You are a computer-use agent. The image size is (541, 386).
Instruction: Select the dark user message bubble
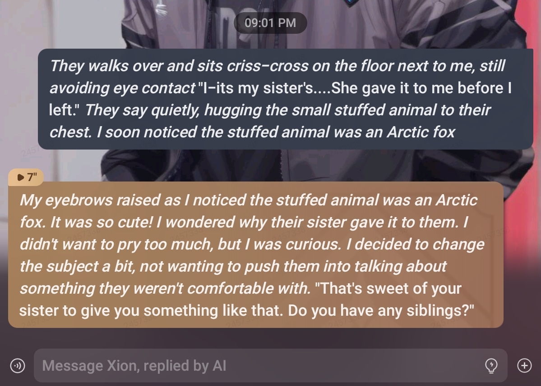(x=285, y=99)
